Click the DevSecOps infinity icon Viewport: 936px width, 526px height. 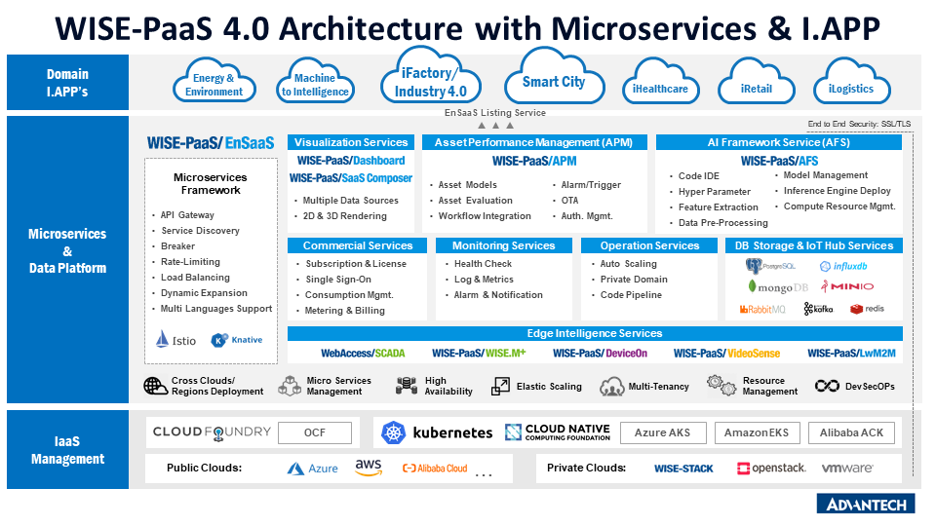[x=827, y=386]
